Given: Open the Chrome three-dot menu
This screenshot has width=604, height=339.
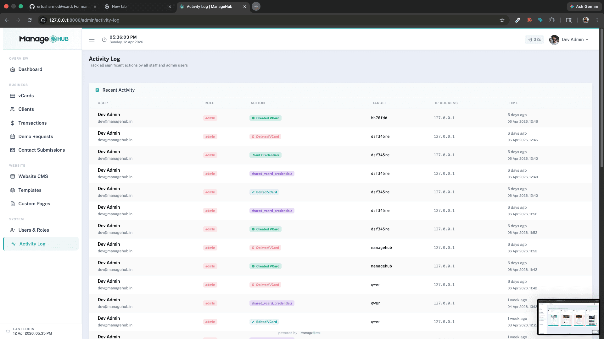Looking at the screenshot, I should 597,20.
